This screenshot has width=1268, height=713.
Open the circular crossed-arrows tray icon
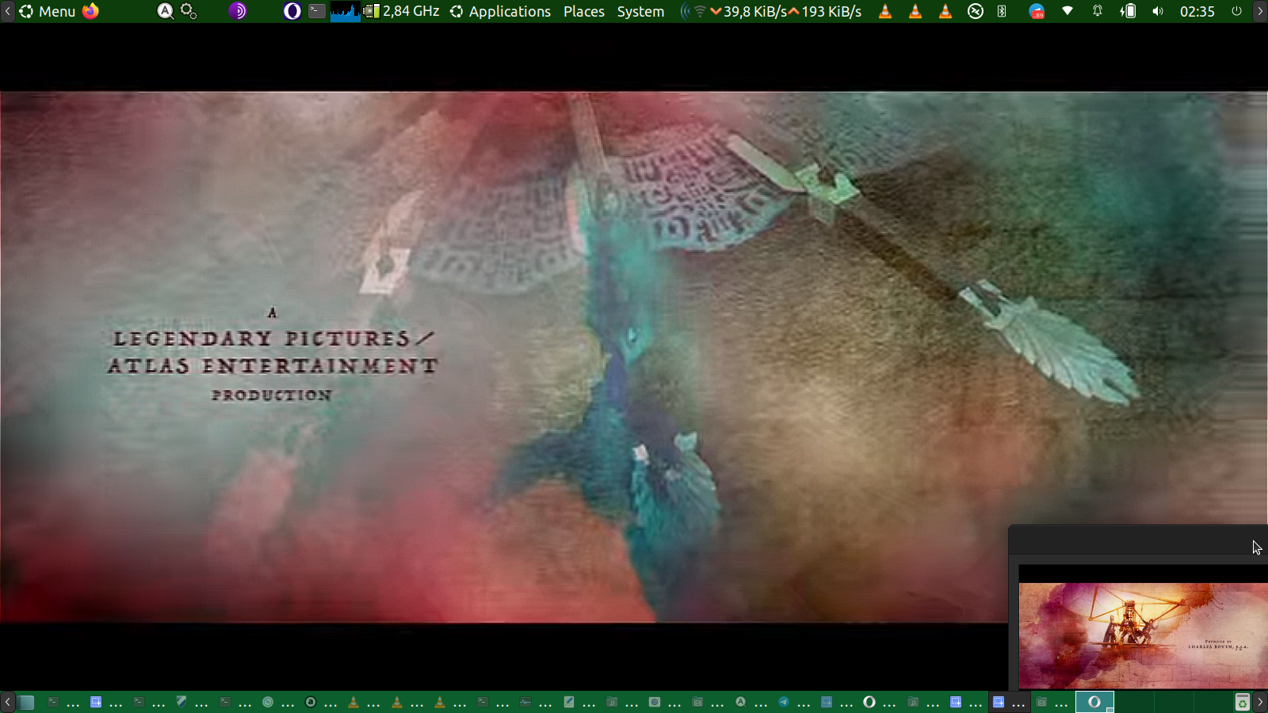pos(976,11)
